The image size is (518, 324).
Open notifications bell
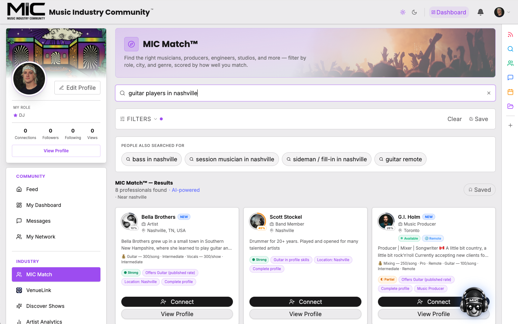(x=481, y=12)
